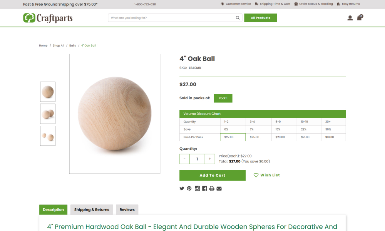The width and height of the screenshot is (385, 231).
Task: Decrease quantity with minus button
Action: point(184,159)
